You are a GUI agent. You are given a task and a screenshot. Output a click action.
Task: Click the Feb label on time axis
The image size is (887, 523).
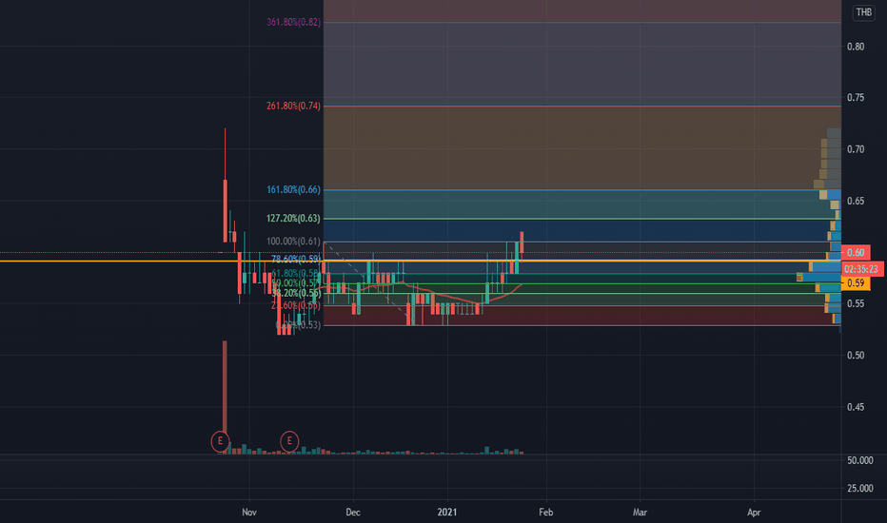tap(546, 513)
